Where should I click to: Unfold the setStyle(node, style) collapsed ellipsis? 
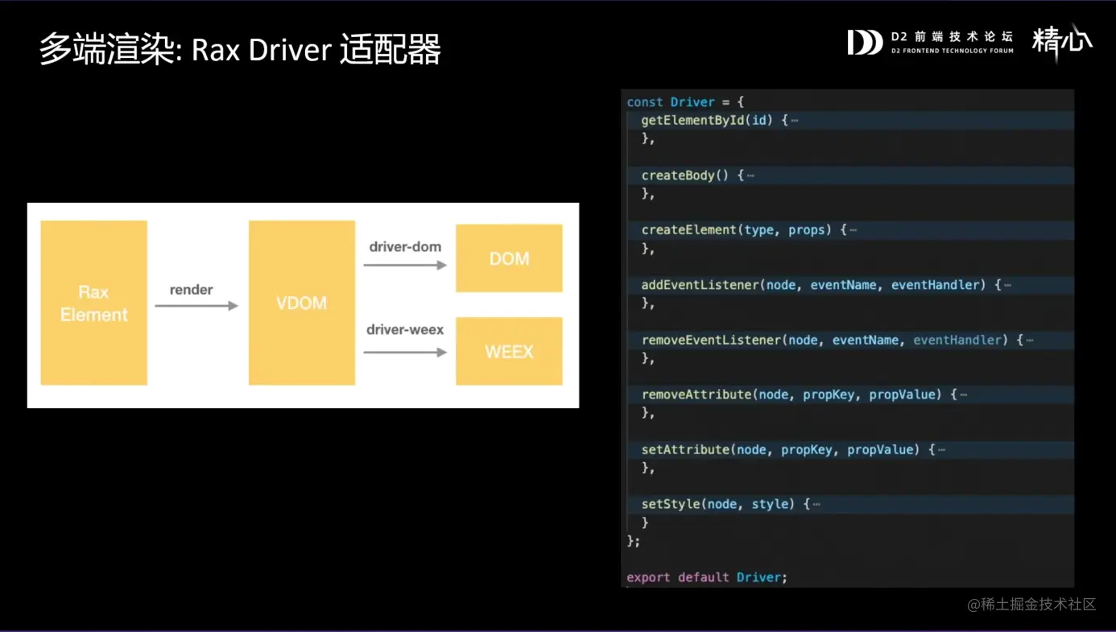point(816,504)
